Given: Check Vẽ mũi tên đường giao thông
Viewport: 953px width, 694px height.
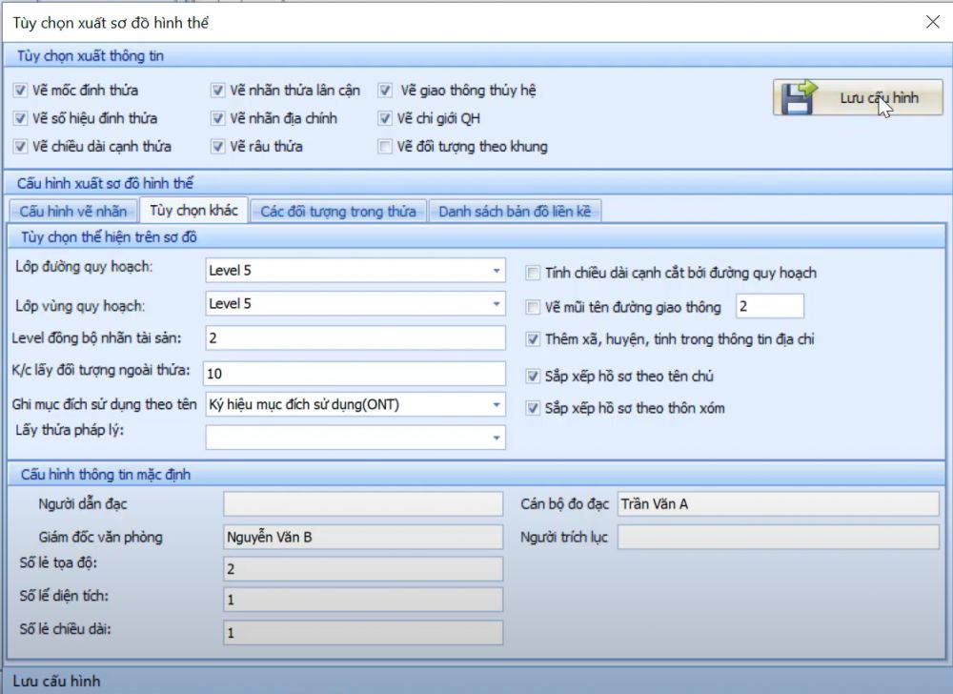Looking at the screenshot, I should 534,307.
